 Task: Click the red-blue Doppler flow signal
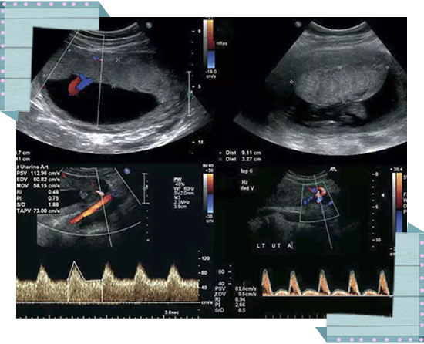pyautogui.click(x=79, y=84)
